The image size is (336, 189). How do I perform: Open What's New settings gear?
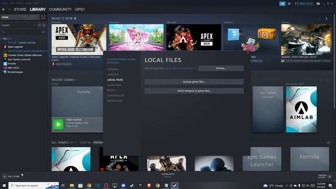(75, 18)
